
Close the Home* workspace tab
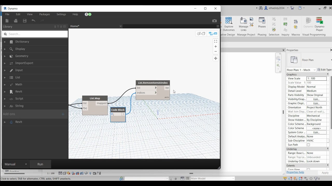(x=121, y=26)
